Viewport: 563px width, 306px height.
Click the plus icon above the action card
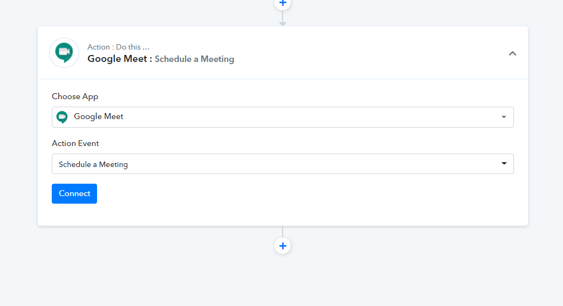283,3
